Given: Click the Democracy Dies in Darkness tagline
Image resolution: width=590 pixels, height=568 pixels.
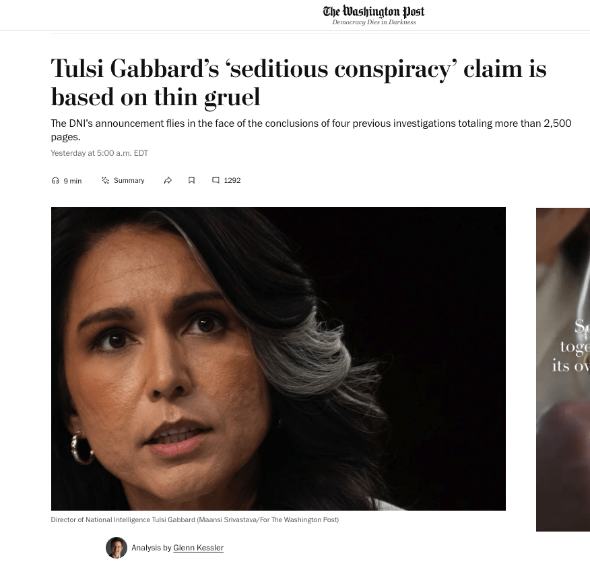Looking at the screenshot, I should tap(374, 22).
